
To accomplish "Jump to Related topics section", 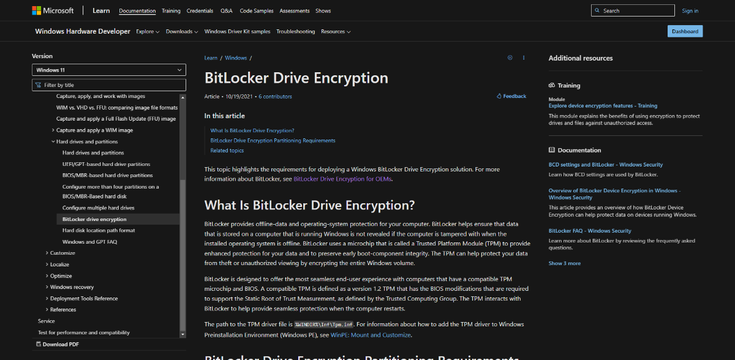I will (x=227, y=150).
